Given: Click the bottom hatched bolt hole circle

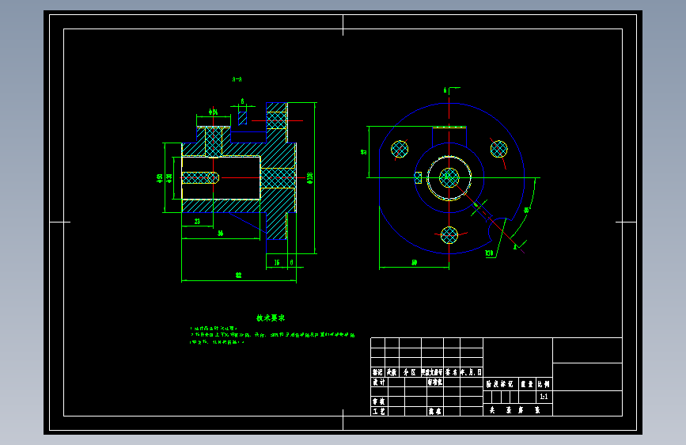Looking at the screenshot, I should coord(449,235).
